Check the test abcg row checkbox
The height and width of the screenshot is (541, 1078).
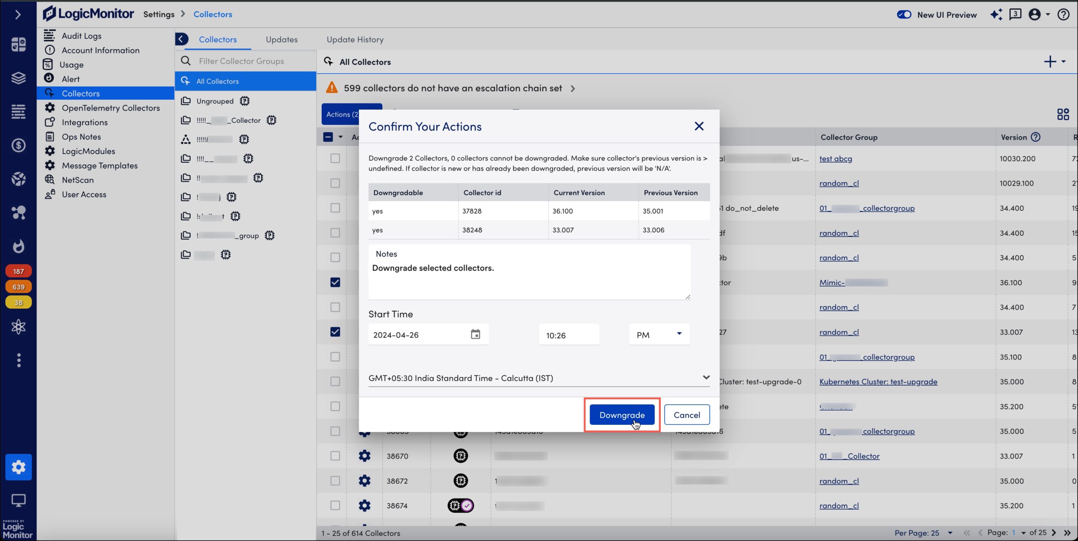coord(335,158)
